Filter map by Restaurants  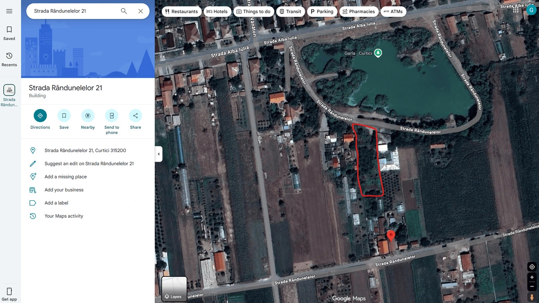(x=181, y=12)
